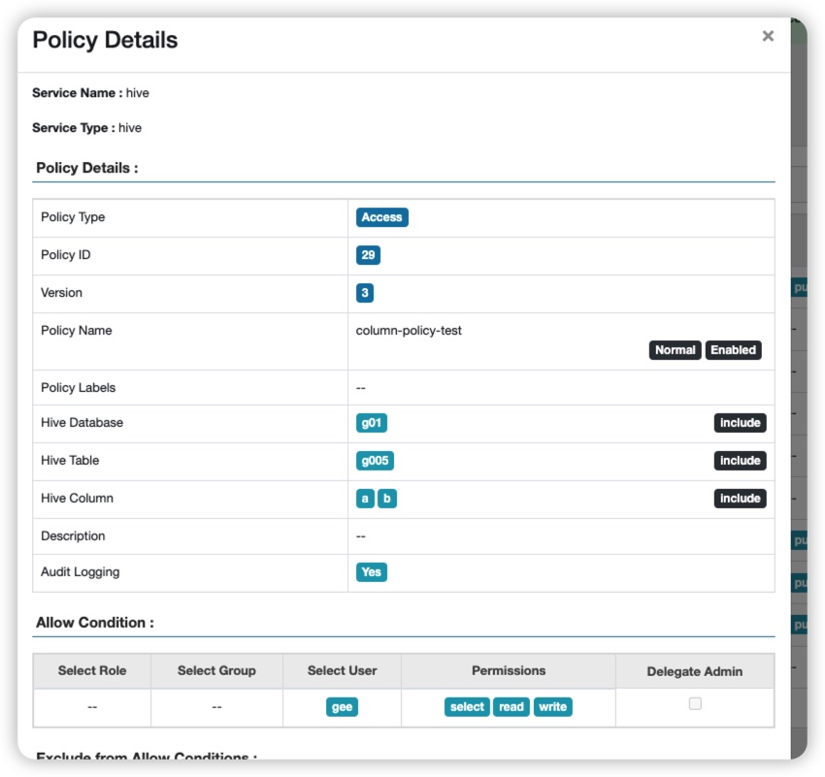Click the Normal priority badge

coord(675,350)
